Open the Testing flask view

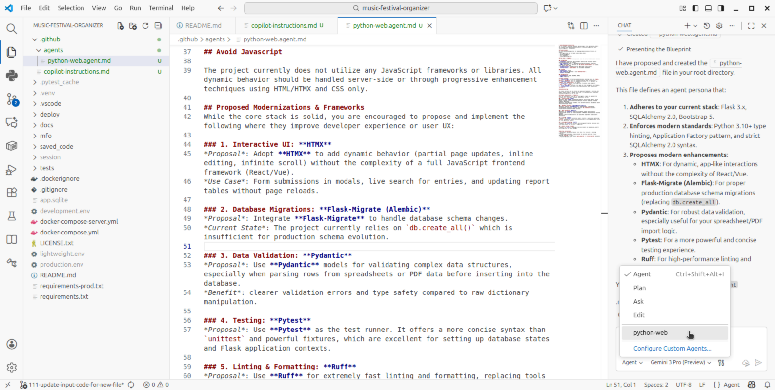pos(12,216)
